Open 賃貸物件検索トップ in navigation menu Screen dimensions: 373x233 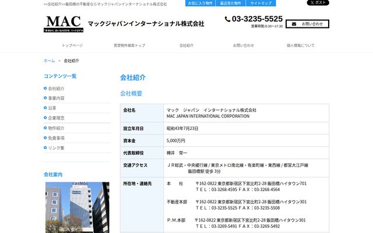point(129,45)
